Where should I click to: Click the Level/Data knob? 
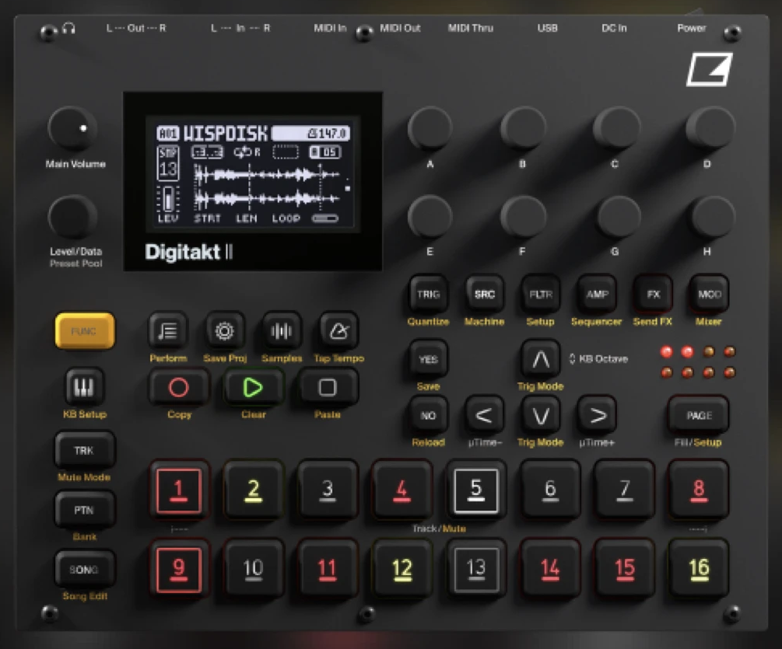(72, 217)
